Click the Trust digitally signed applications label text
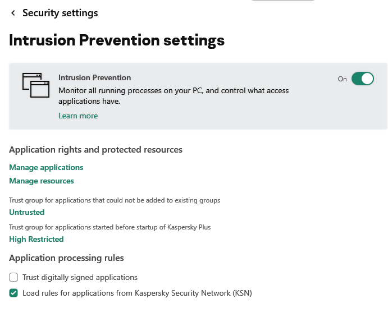 pos(80,277)
